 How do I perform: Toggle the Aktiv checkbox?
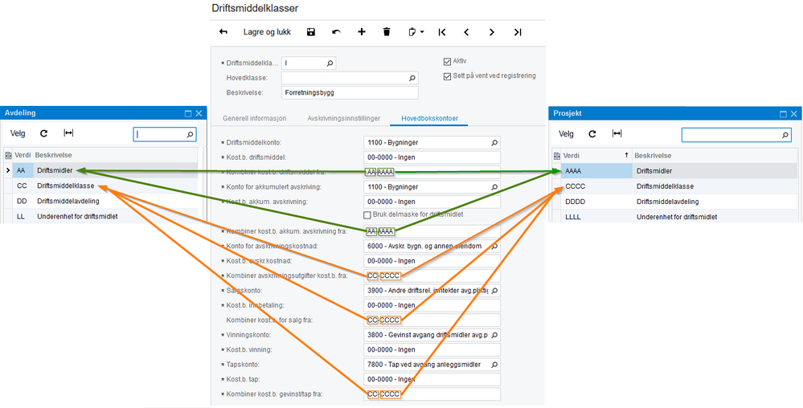[448, 62]
